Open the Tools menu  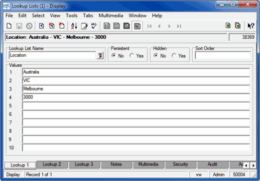pyautogui.click(x=72, y=15)
